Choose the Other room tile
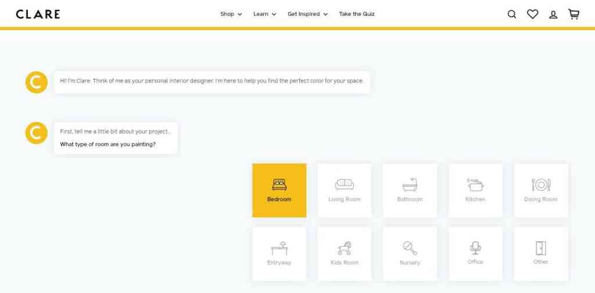Image resolution: width=595 pixels, height=293 pixels. tap(541, 254)
